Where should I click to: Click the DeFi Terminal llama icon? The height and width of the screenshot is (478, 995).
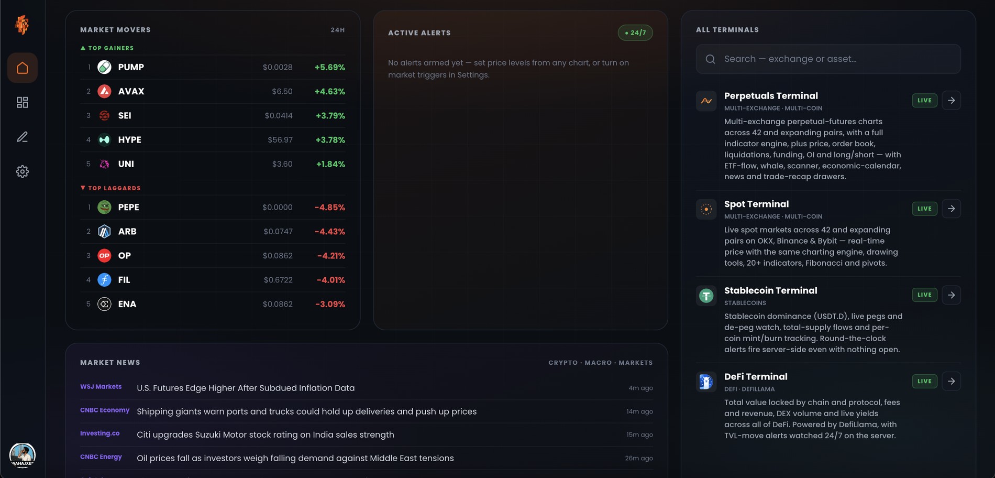click(706, 382)
